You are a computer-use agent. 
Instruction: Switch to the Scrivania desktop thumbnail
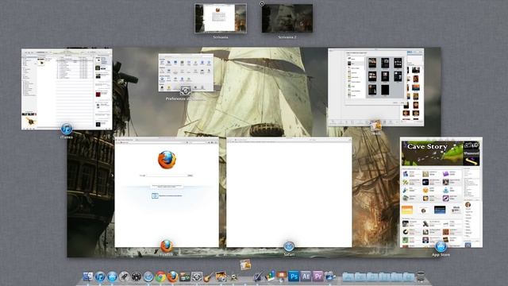(x=221, y=18)
